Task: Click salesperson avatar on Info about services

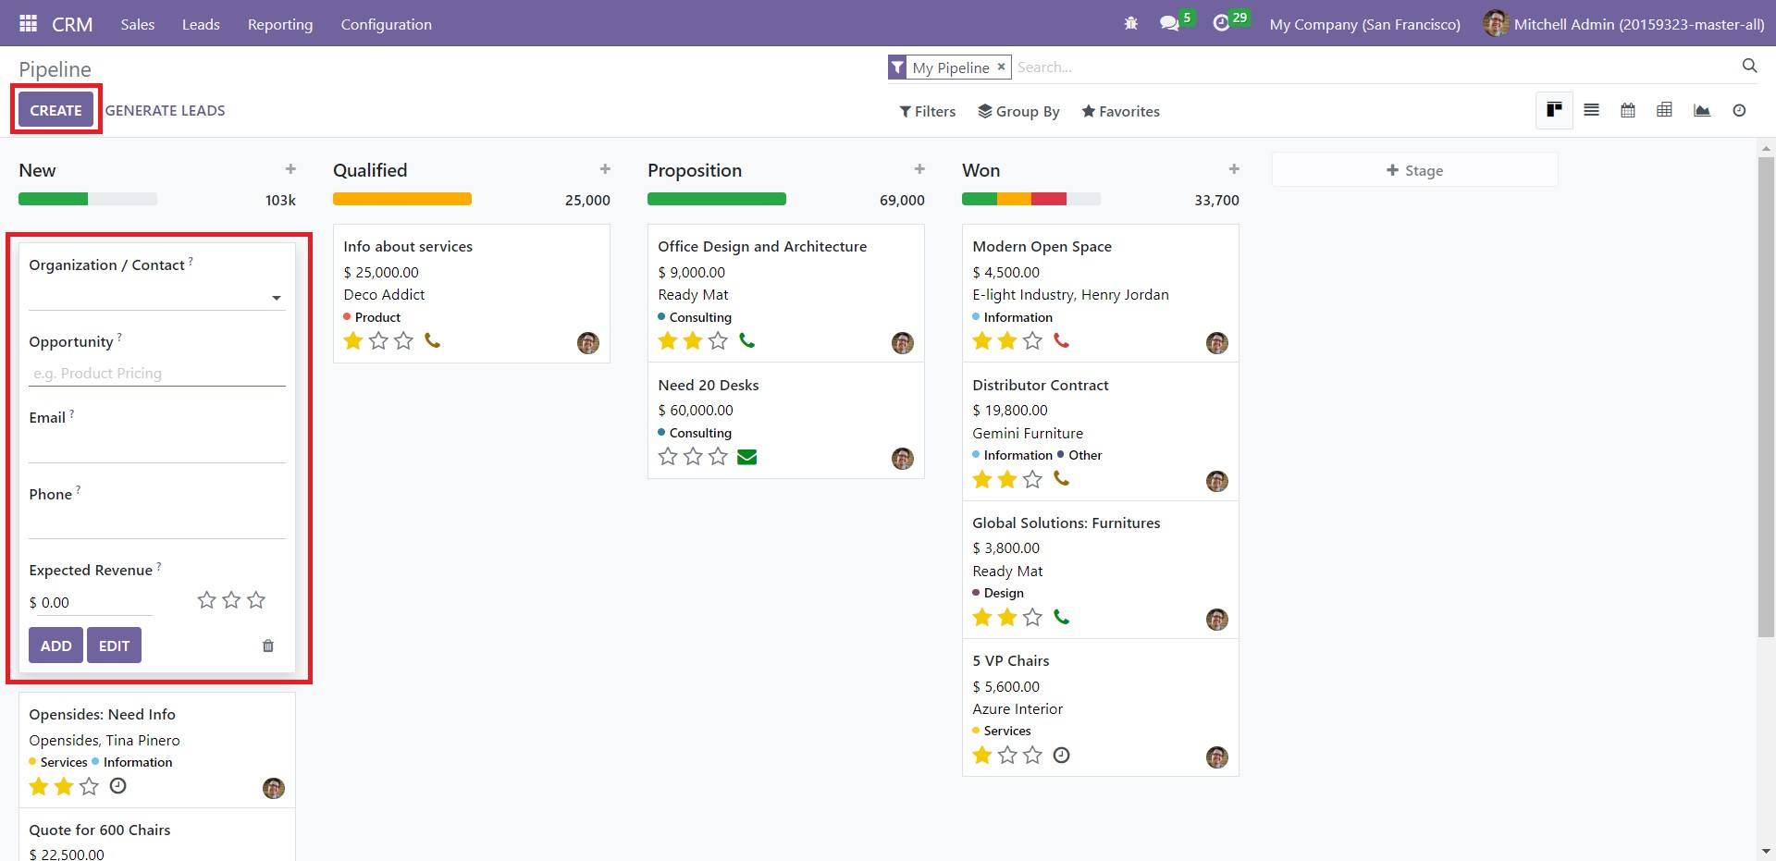Action: click(x=588, y=343)
